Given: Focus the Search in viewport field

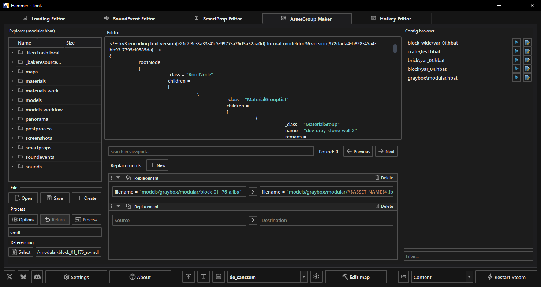Looking at the screenshot, I should click(211, 151).
